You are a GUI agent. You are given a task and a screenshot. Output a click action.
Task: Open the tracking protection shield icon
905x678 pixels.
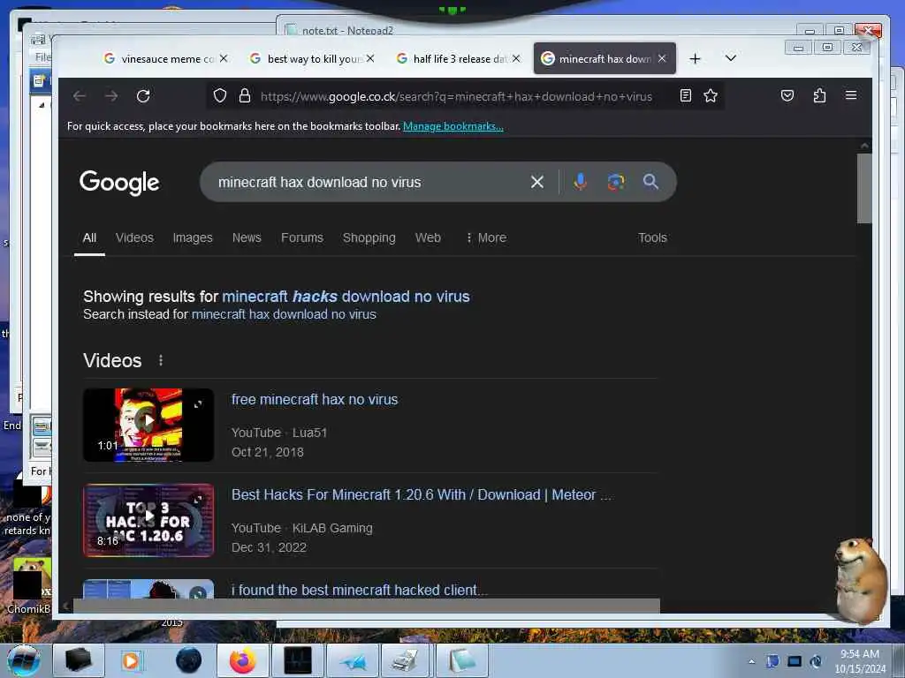point(220,95)
